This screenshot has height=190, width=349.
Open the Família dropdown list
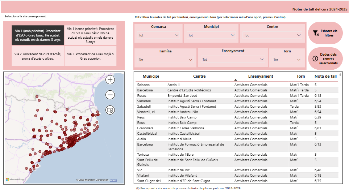[165, 60]
